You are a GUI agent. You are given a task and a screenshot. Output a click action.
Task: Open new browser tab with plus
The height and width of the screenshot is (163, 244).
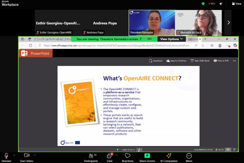205,39
